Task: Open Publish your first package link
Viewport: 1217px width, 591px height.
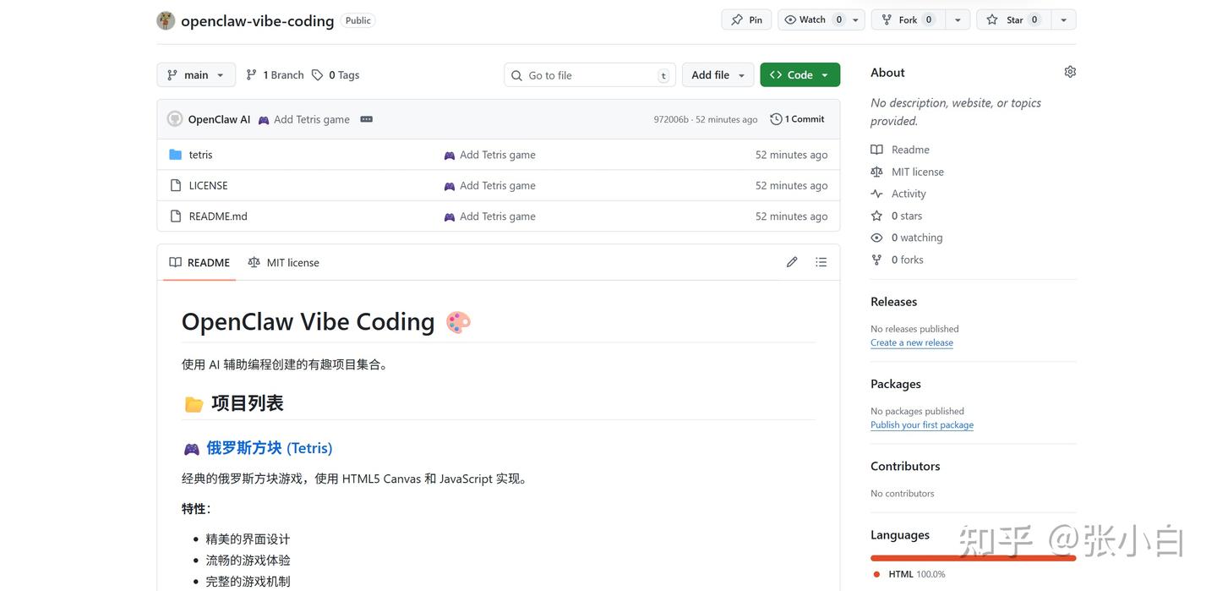Action: [x=922, y=424]
